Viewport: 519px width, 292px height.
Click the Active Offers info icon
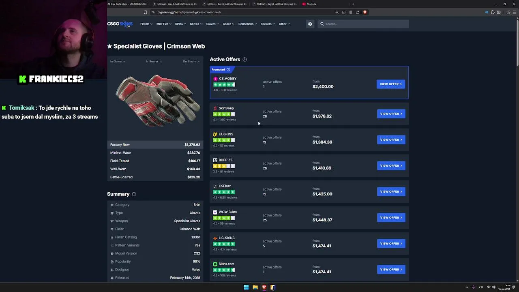244,60
